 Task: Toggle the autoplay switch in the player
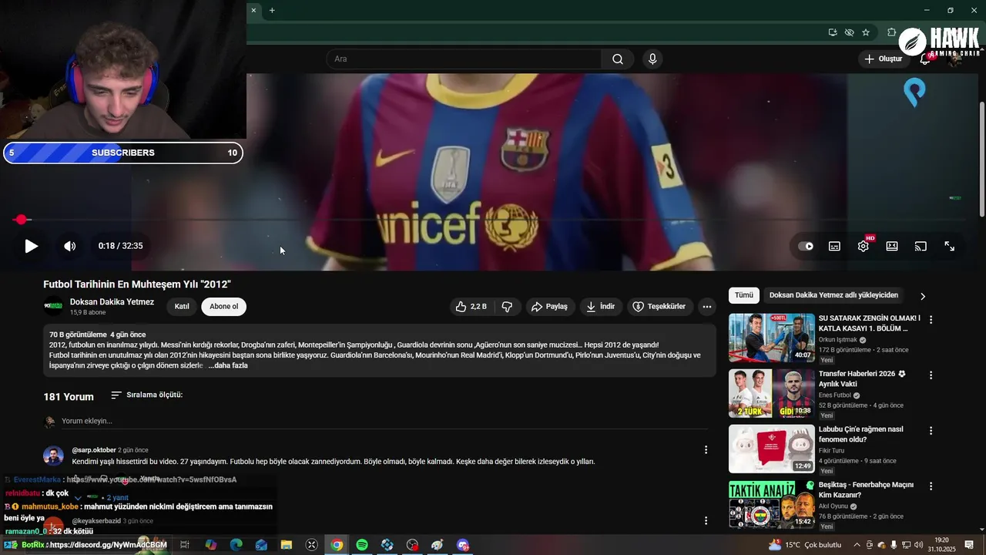pyautogui.click(x=806, y=246)
